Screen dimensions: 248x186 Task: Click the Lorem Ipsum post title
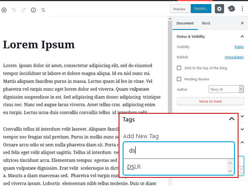39,45
